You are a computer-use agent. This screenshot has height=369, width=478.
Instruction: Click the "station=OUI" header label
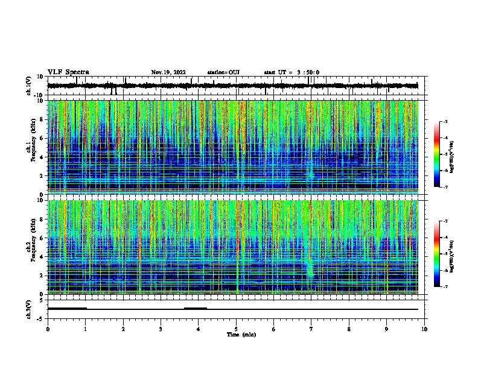pyautogui.click(x=223, y=72)
